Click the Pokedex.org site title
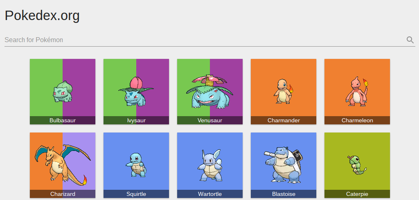Viewport: 419px width, 200px height. (42, 16)
